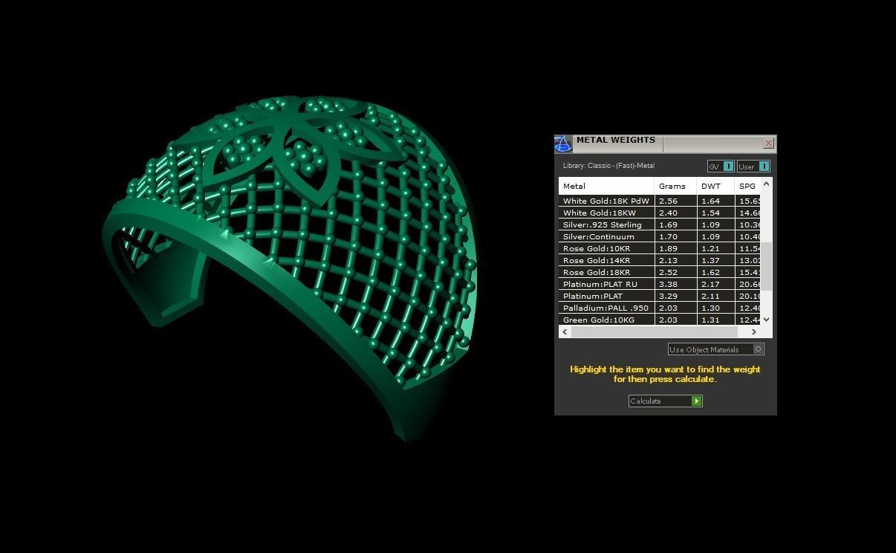Select the Platinum:PLAT RU row
The height and width of the screenshot is (553, 896).
click(x=660, y=285)
